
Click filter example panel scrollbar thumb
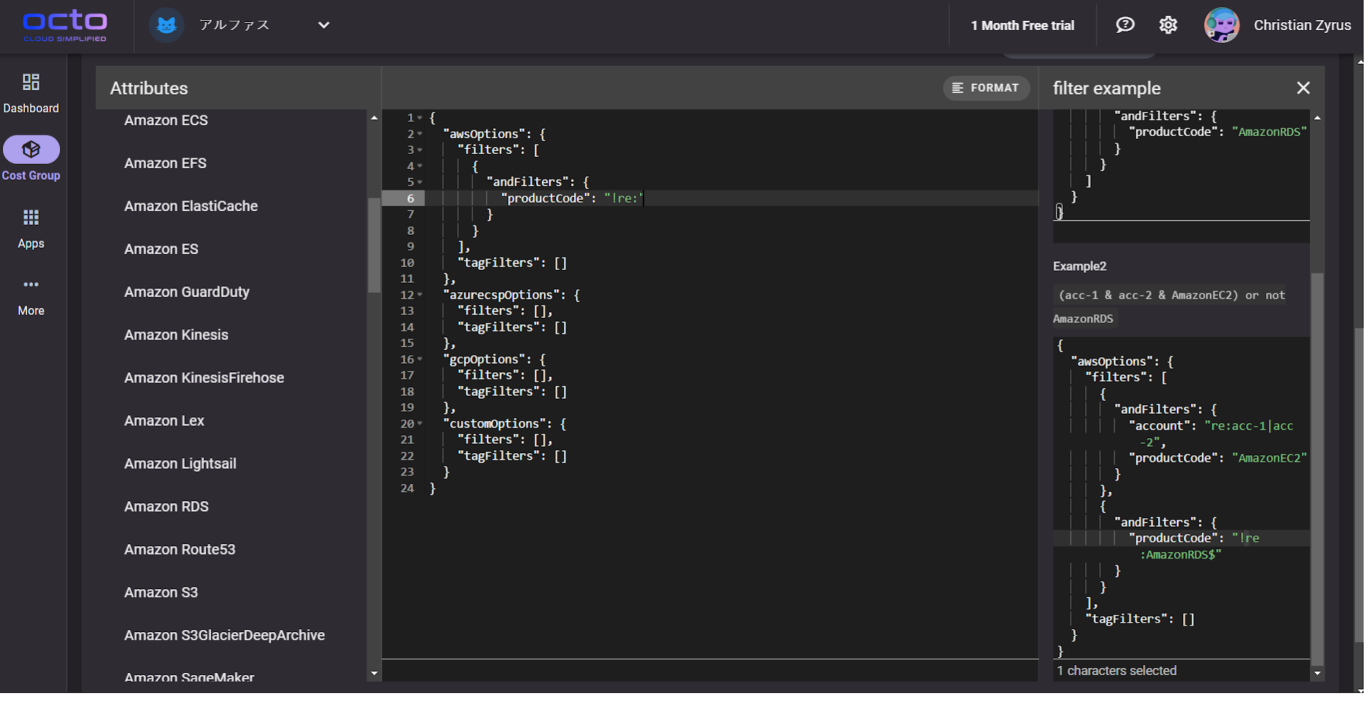coord(1317,469)
